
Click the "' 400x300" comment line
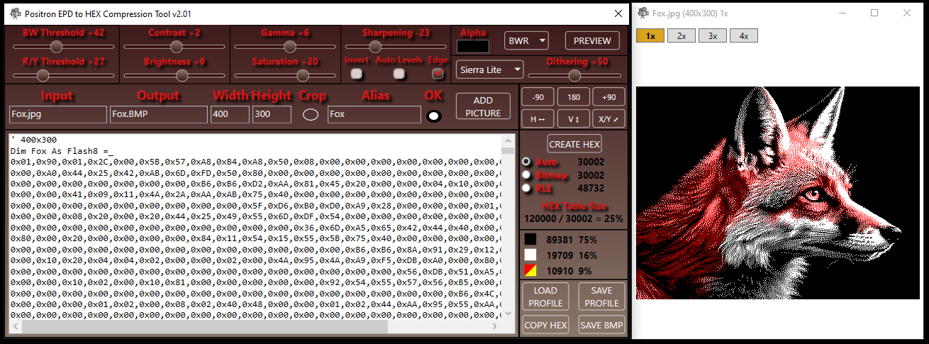pos(34,140)
